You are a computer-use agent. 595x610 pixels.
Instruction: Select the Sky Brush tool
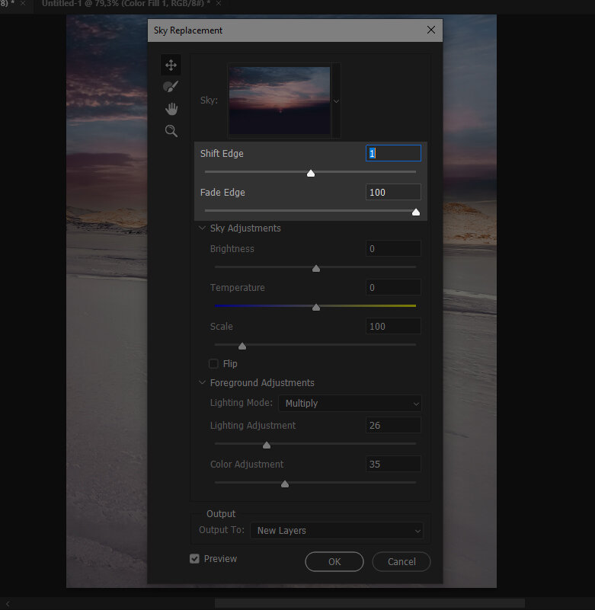pos(171,86)
